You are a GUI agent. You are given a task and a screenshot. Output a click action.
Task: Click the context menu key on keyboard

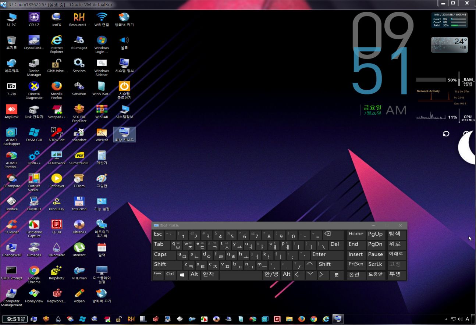(x=336, y=275)
